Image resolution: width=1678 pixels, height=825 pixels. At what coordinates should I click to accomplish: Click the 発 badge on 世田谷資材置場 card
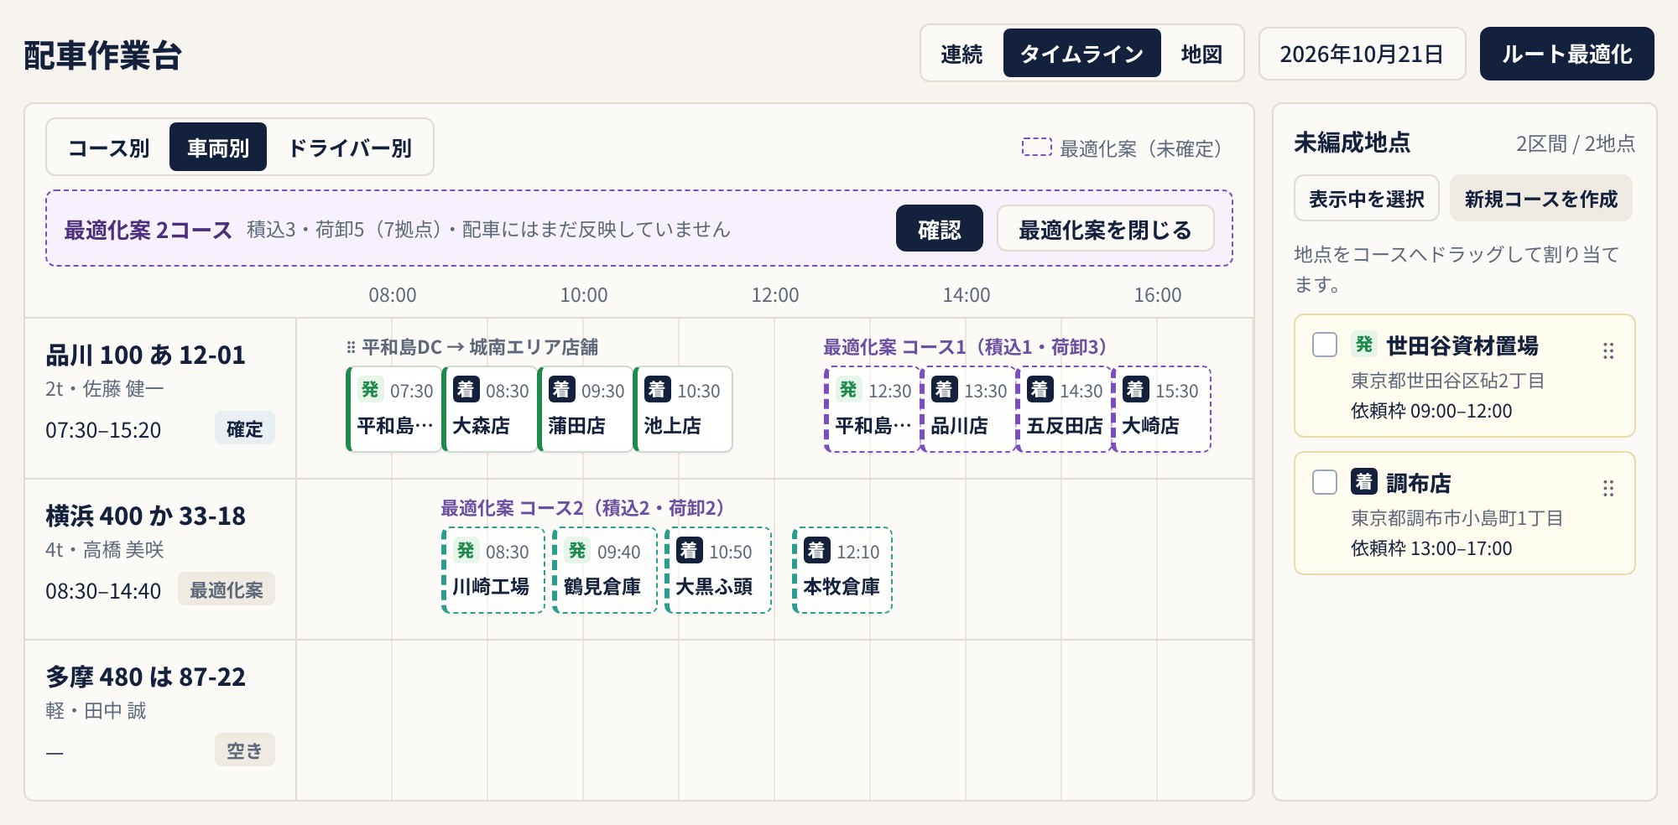point(1364,345)
